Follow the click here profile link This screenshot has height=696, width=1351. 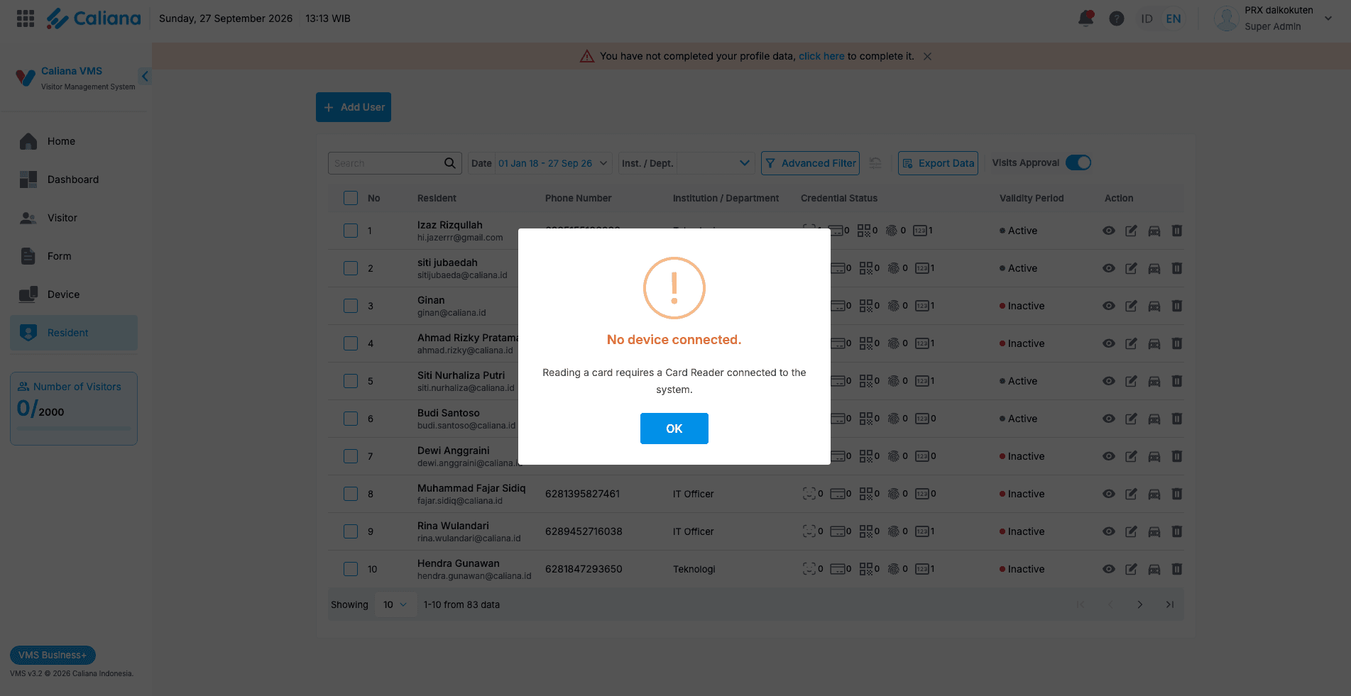pos(821,56)
